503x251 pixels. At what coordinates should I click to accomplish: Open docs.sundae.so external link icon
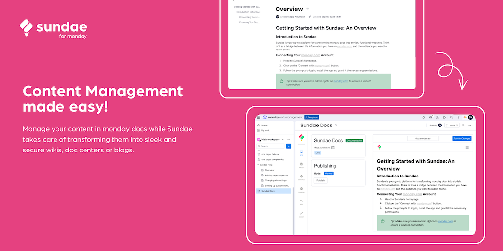(333, 147)
